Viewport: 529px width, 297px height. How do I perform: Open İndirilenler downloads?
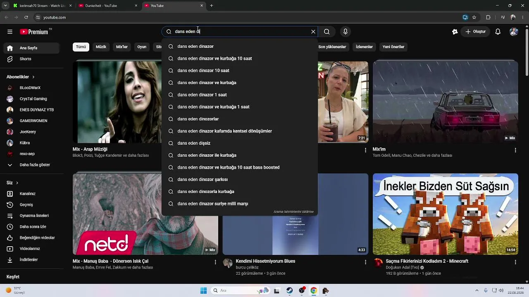[x=31, y=260]
